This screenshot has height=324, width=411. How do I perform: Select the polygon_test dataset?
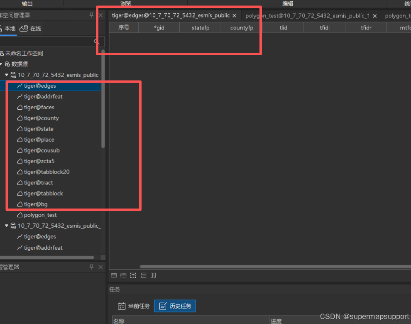(40, 215)
